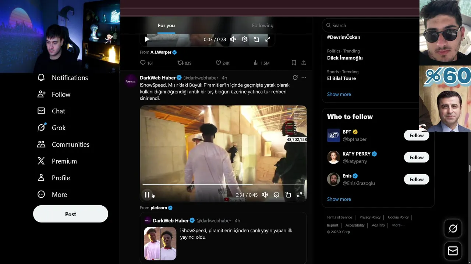Show more Who to follow suggestions
The height and width of the screenshot is (264, 471).
click(339, 199)
